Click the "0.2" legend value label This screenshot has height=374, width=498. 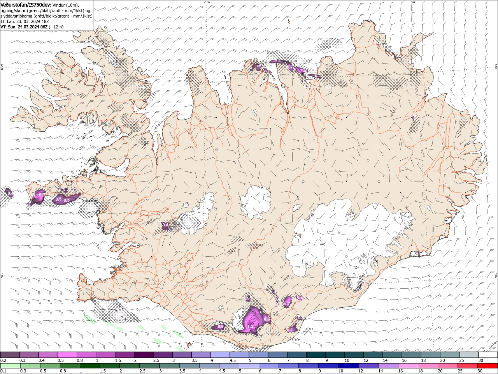click(x=3, y=360)
